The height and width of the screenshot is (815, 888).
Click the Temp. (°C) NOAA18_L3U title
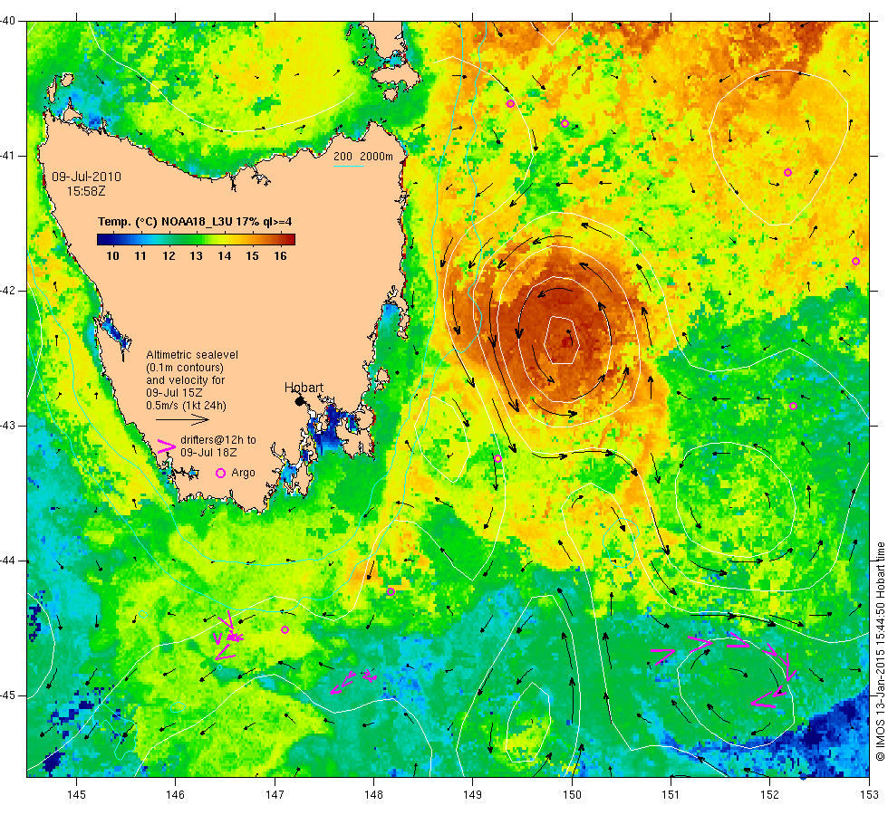pos(195,221)
